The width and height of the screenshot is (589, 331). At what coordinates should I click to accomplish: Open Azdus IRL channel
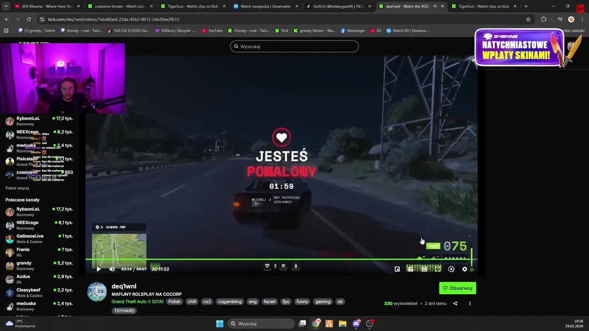point(39,279)
